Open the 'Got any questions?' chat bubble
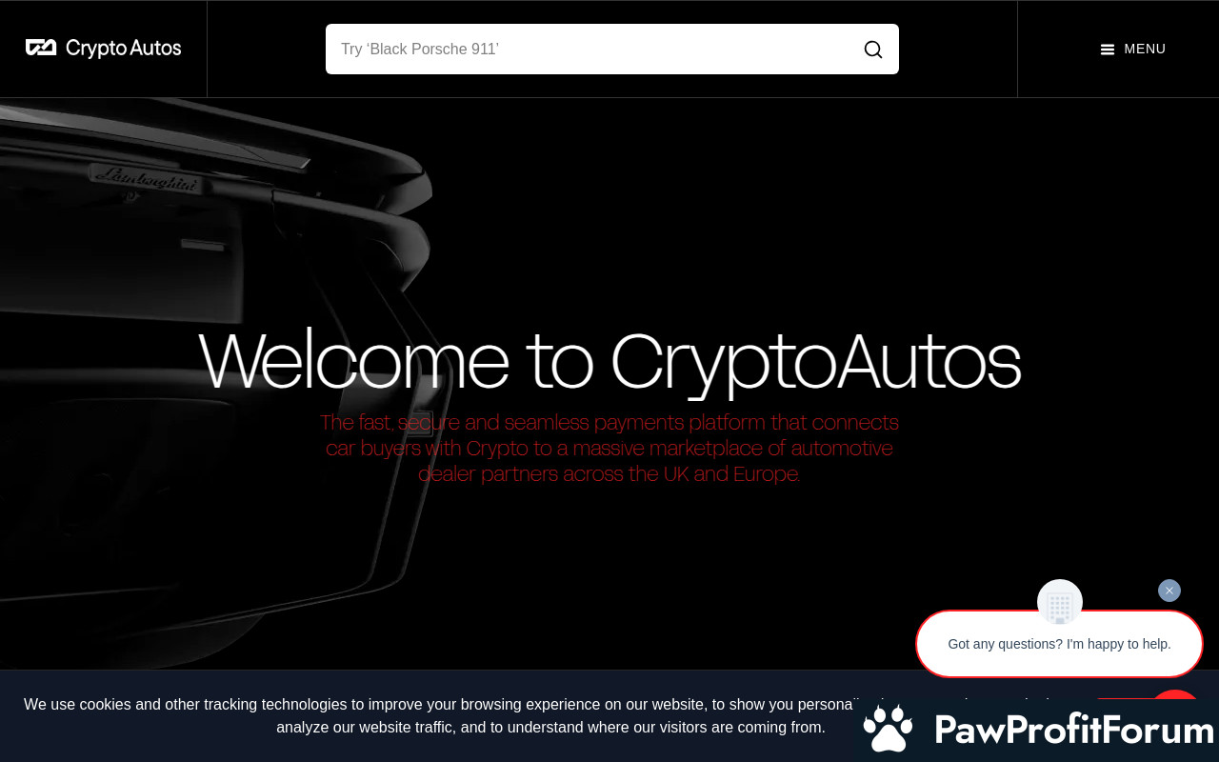Viewport: 1219px width, 762px height. click(1059, 644)
